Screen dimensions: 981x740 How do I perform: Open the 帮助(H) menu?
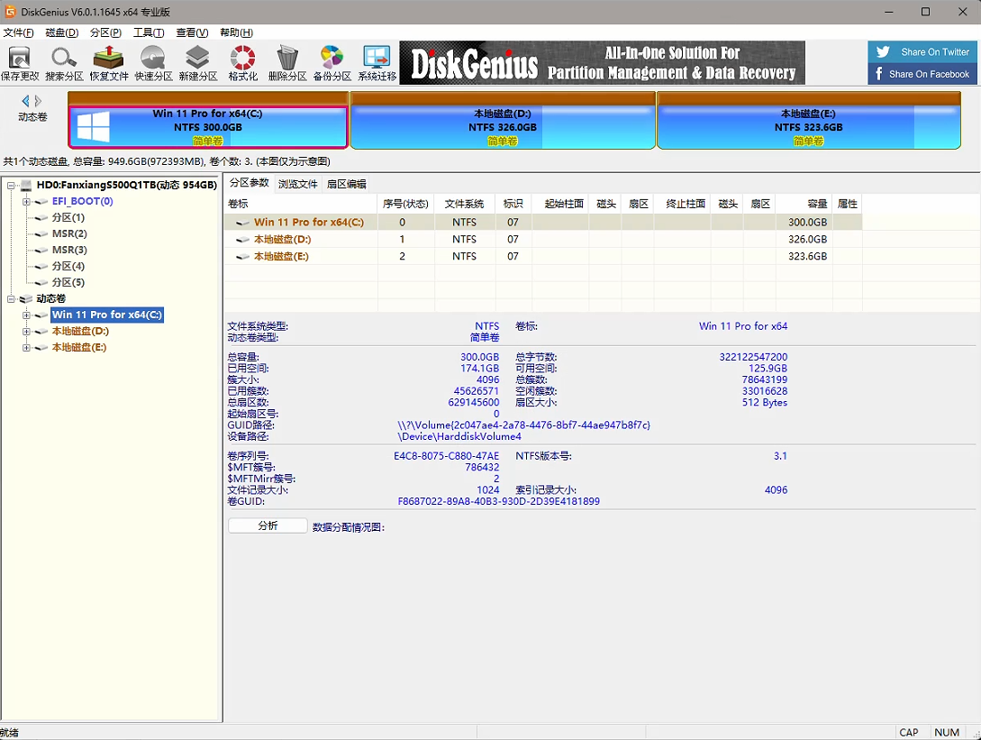(x=237, y=32)
